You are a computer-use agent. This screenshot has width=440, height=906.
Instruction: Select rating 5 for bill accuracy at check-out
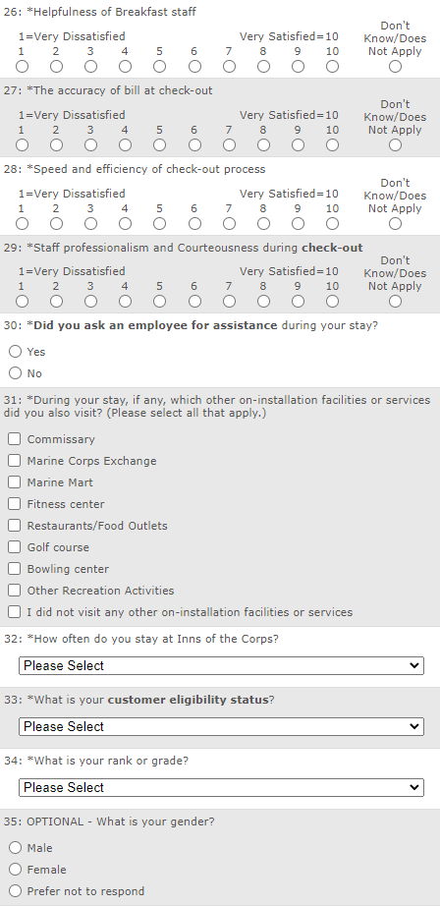(x=159, y=145)
